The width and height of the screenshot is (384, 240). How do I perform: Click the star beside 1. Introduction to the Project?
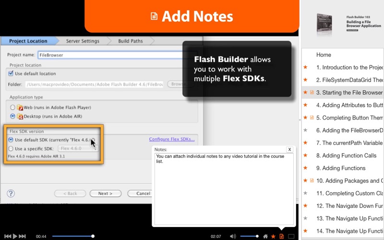[x=305, y=67]
